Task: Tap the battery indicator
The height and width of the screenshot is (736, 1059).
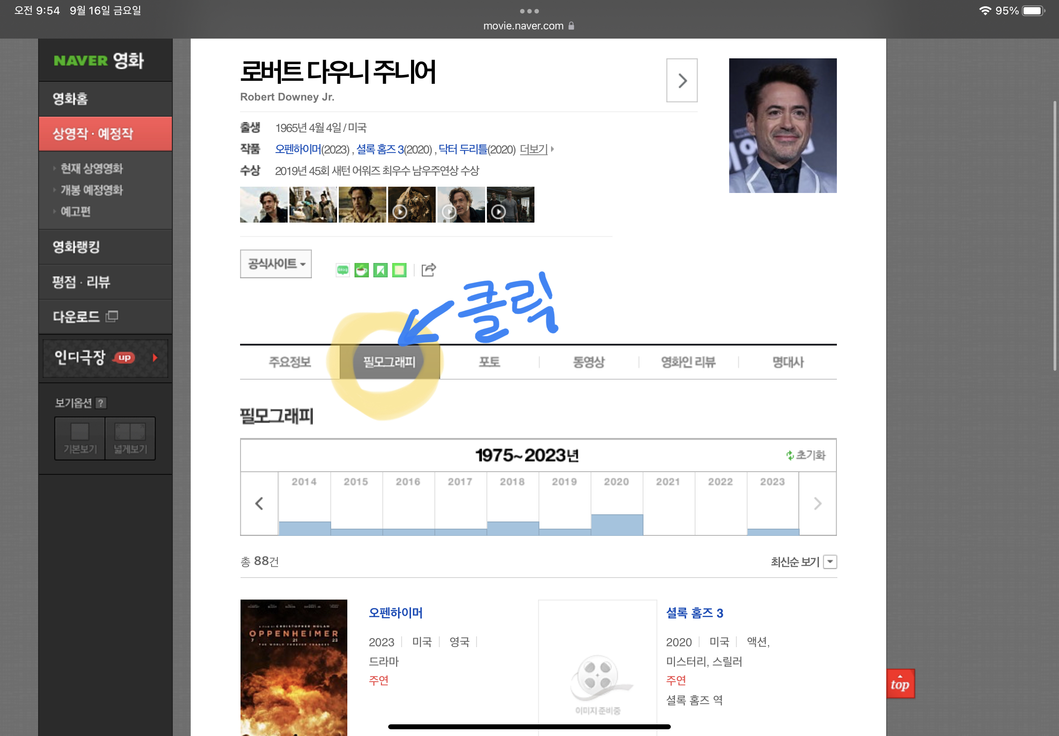Action: pyautogui.click(x=1033, y=11)
